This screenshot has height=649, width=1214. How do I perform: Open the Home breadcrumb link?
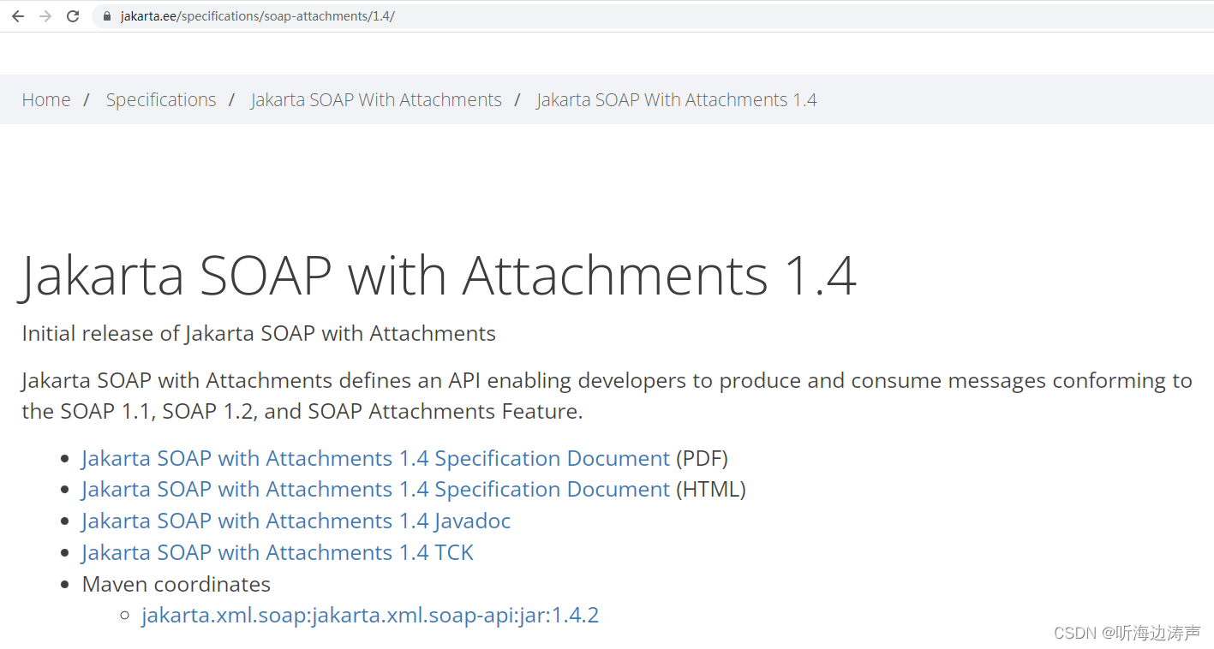point(46,99)
